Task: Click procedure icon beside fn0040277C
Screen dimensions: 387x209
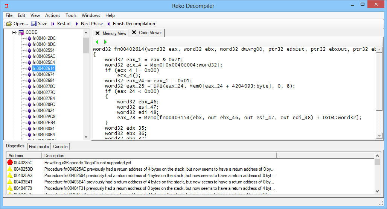Action: coord(29,92)
